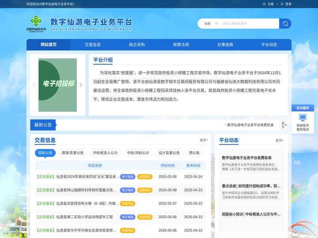
Task: Open the 政企采购 navigation tab
Action: tap(137, 45)
